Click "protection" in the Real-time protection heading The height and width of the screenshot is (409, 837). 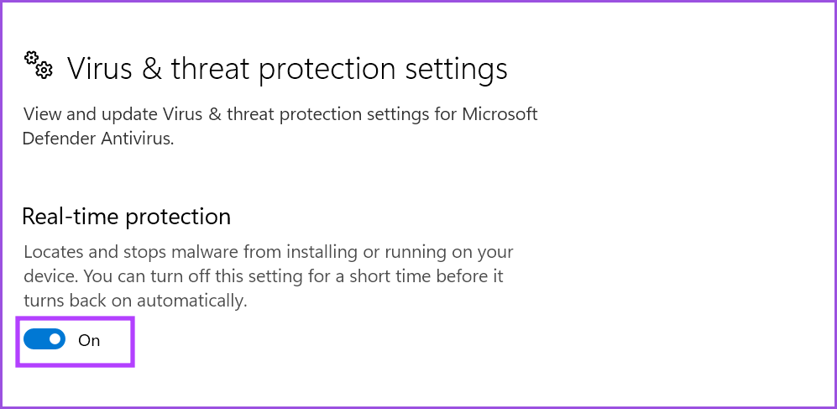pyautogui.click(x=178, y=217)
